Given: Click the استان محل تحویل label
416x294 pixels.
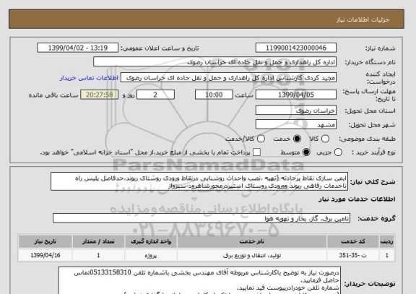Looking at the screenshot, I should [x=370, y=111].
